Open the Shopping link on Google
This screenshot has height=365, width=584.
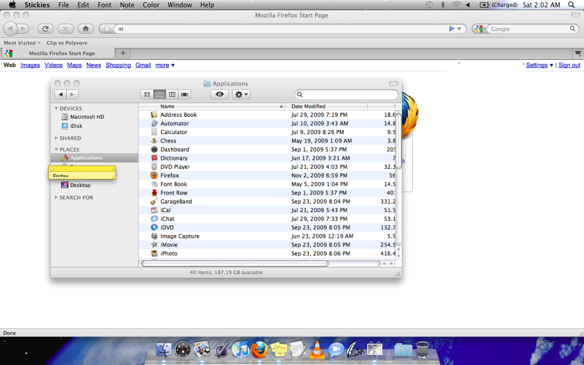pyautogui.click(x=118, y=65)
